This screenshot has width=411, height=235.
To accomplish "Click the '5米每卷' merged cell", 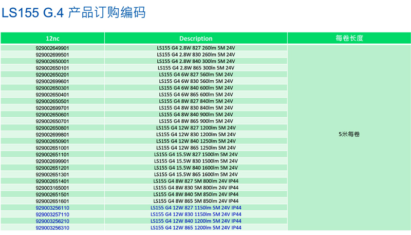I will [x=349, y=134].
